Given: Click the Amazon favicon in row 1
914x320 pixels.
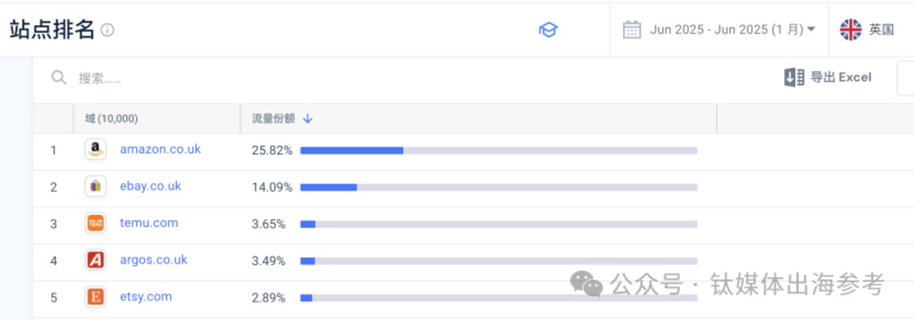Looking at the screenshot, I should click(95, 150).
